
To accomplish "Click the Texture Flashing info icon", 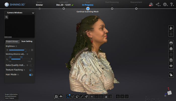I will click(24, 70).
